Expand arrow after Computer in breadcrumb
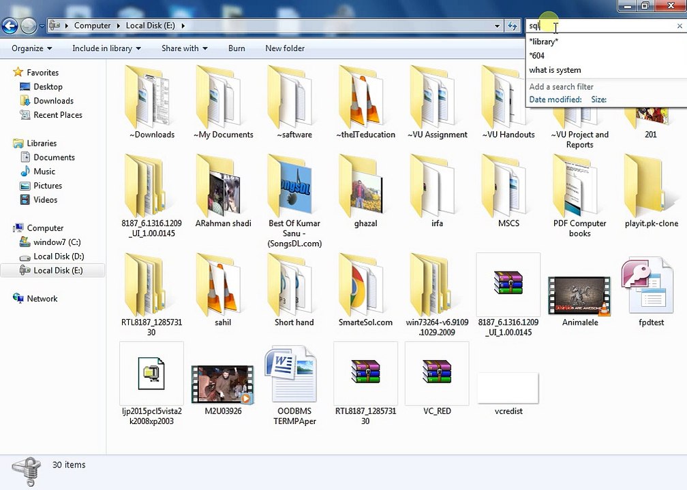This screenshot has width=687, height=490. [119, 26]
